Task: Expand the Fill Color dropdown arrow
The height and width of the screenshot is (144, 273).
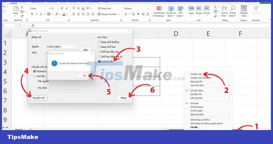Action: pyautogui.click(x=60, y=14)
